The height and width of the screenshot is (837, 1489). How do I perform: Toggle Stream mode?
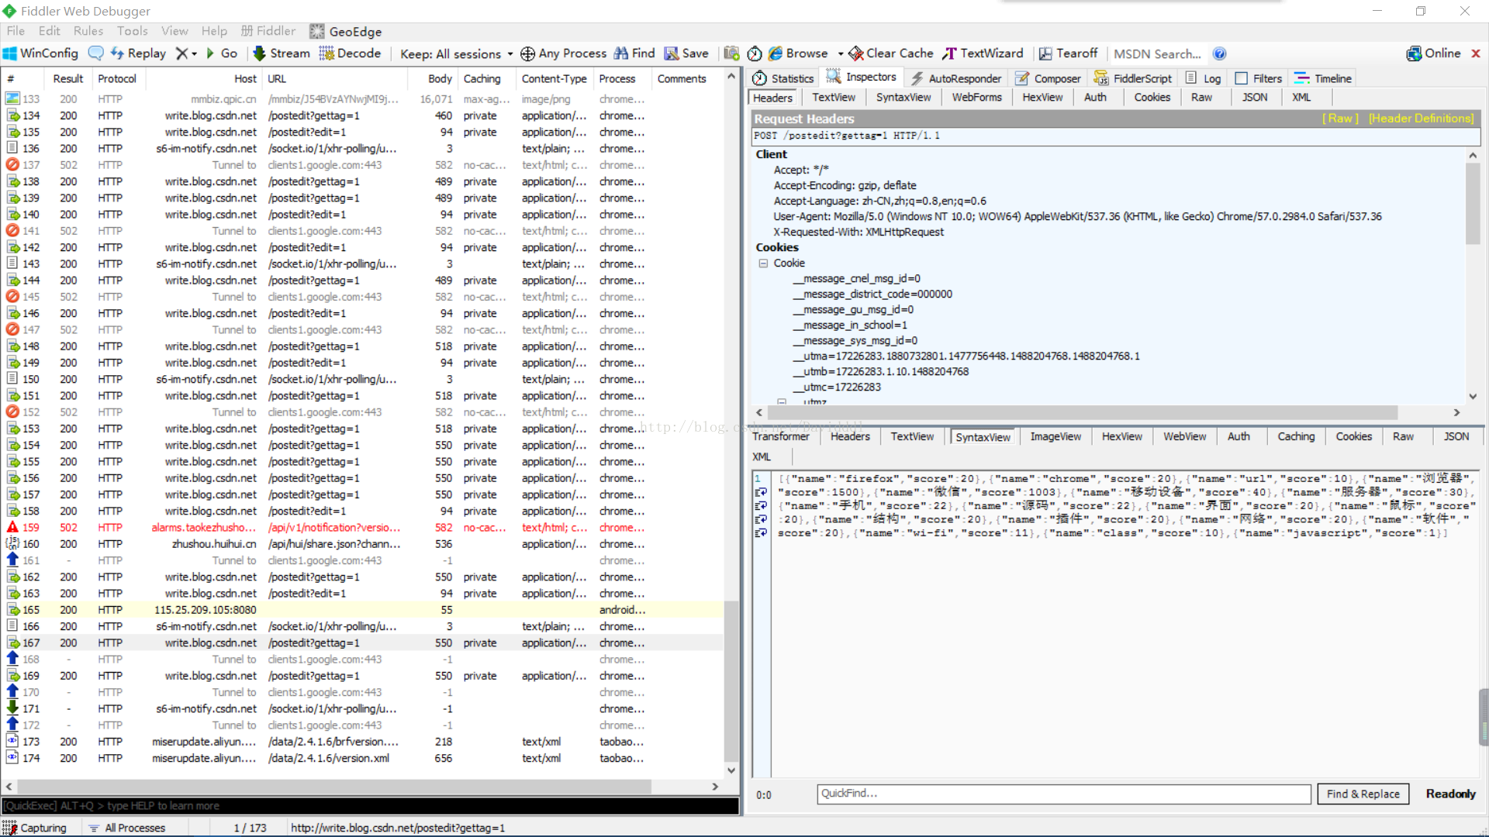281,53
